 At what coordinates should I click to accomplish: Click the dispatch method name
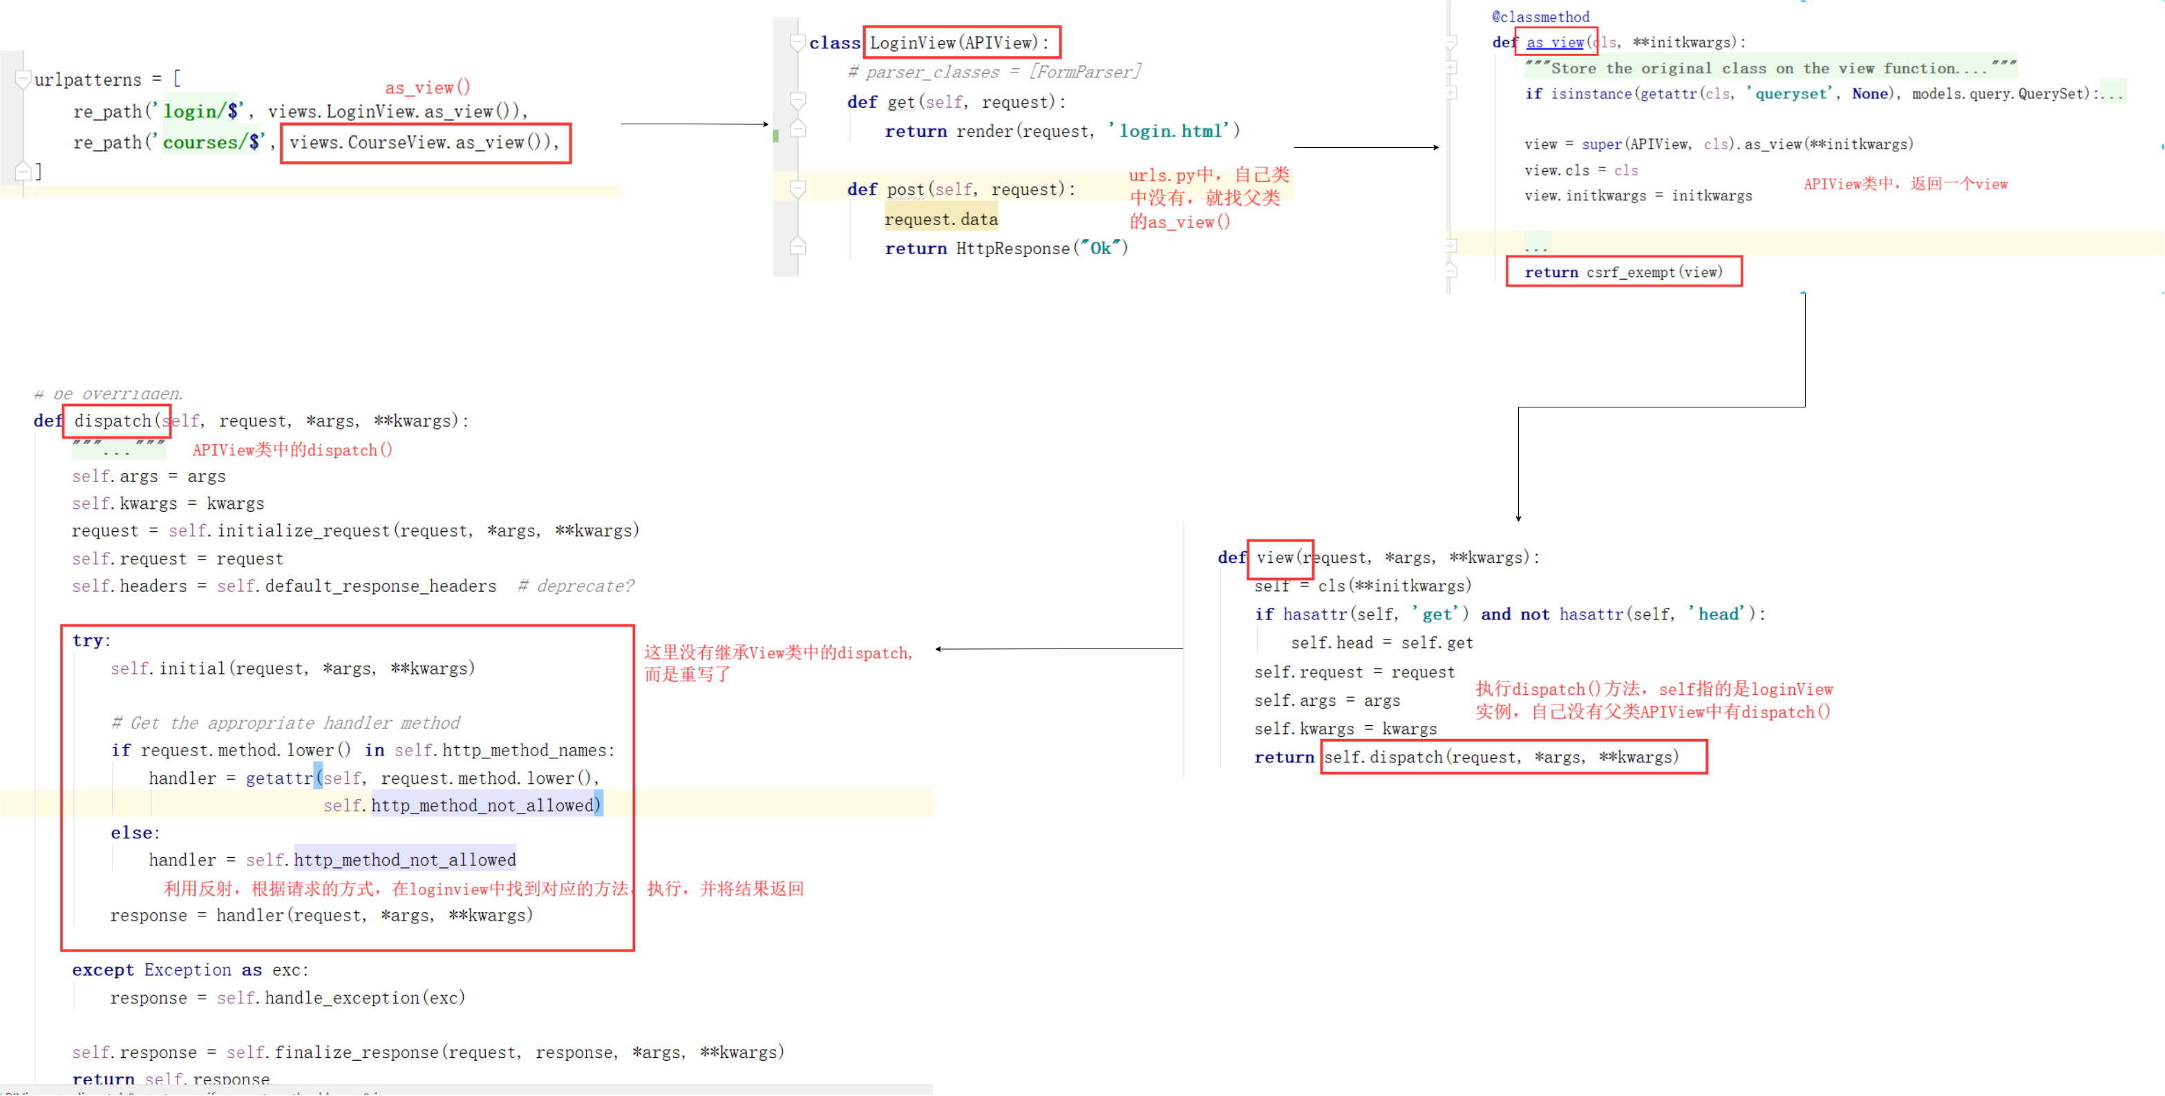(x=113, y=421)
